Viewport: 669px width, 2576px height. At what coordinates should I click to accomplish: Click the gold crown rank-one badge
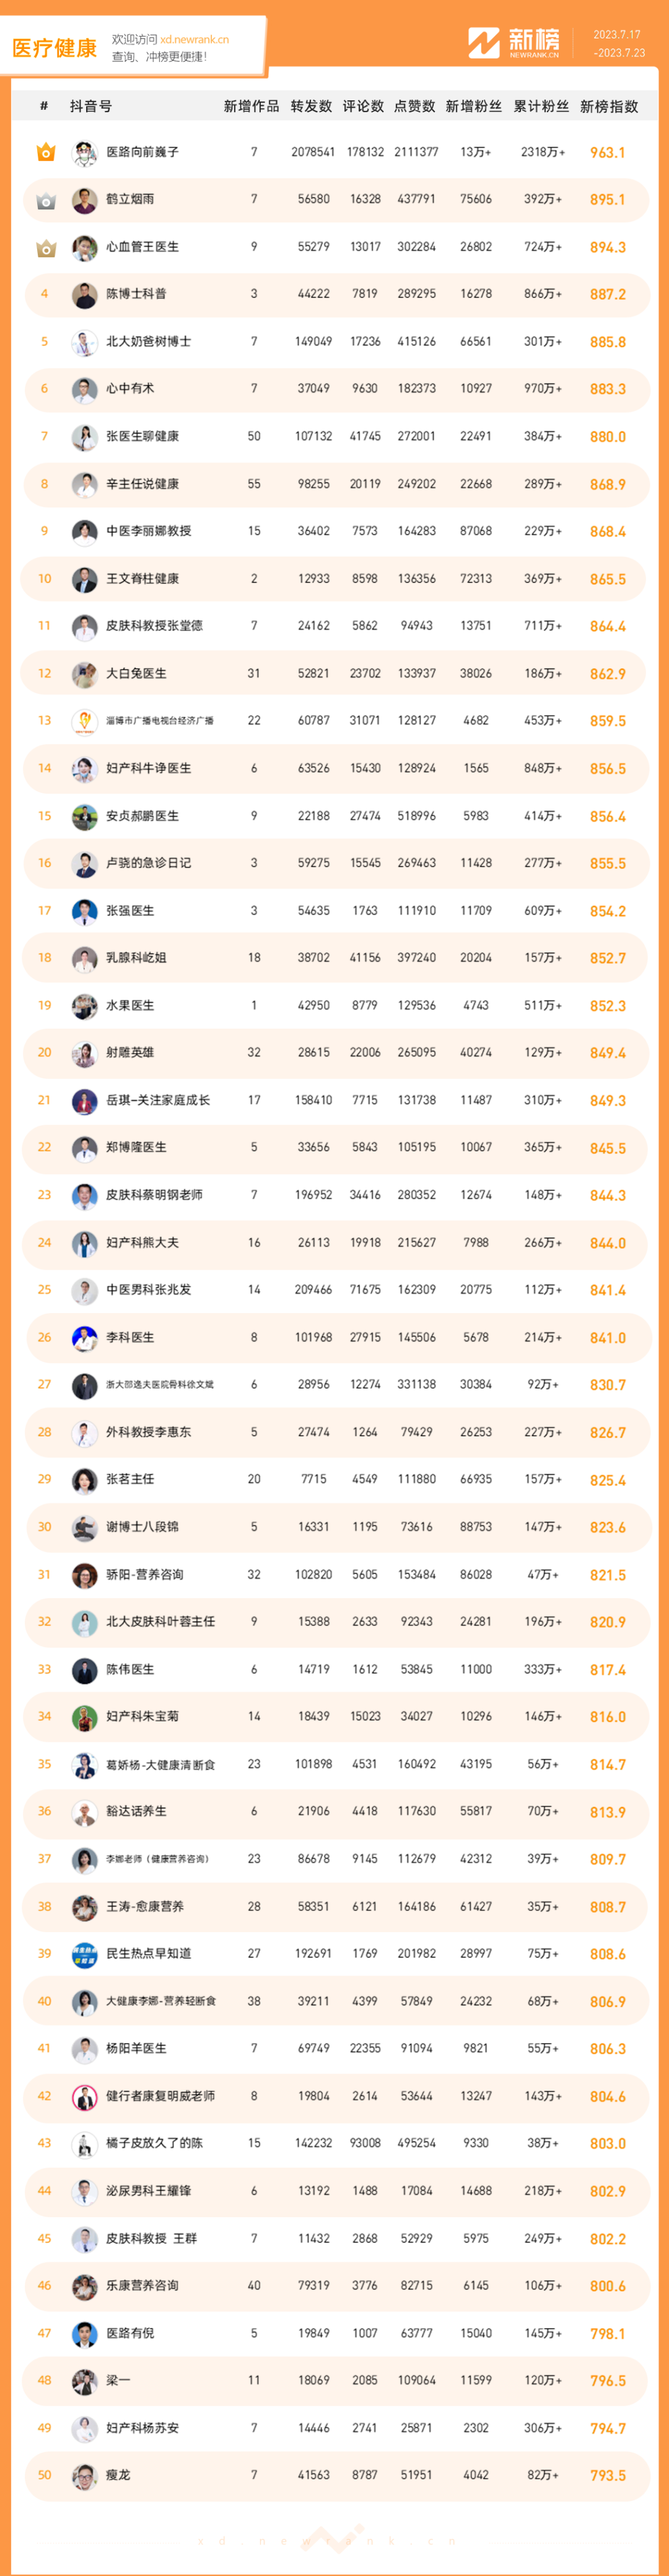(x=45, y=152)
